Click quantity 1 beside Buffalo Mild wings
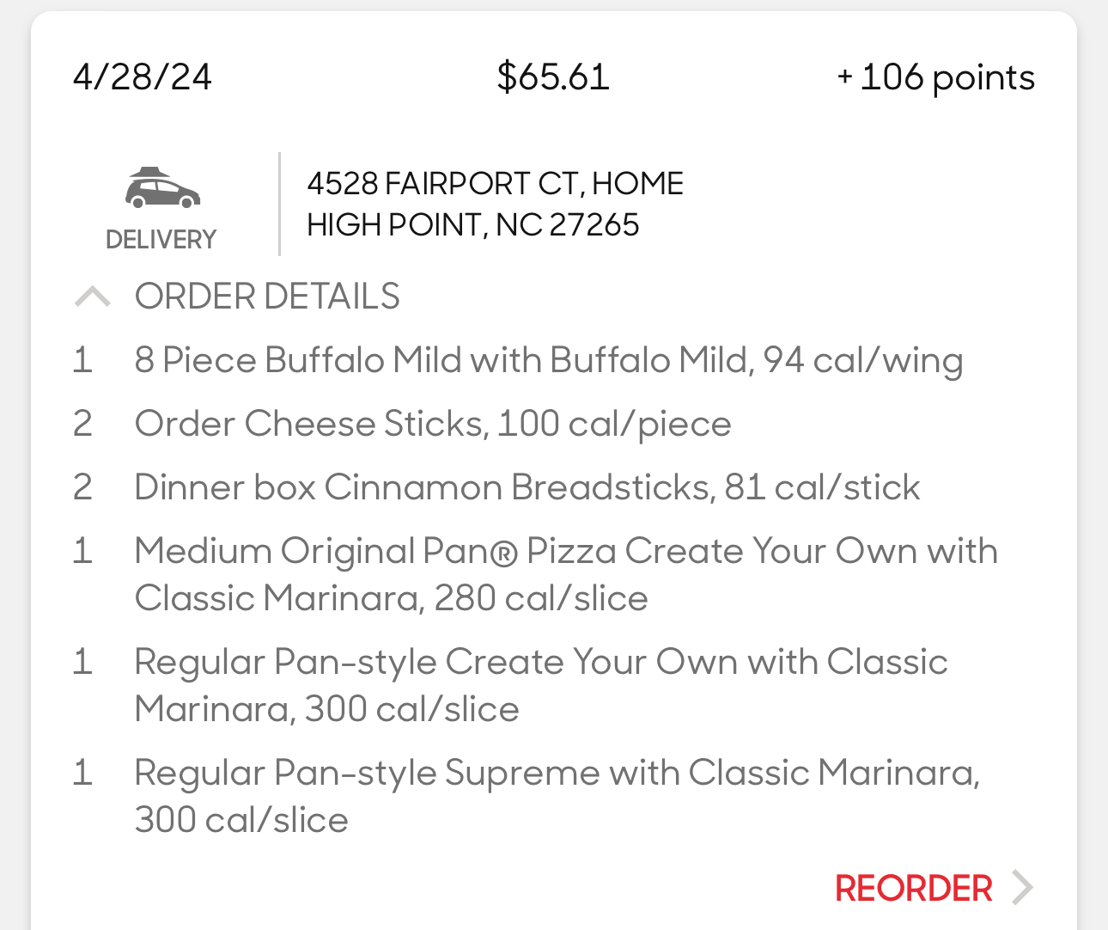The image size is (1108, 930). (x=82, y=360)
